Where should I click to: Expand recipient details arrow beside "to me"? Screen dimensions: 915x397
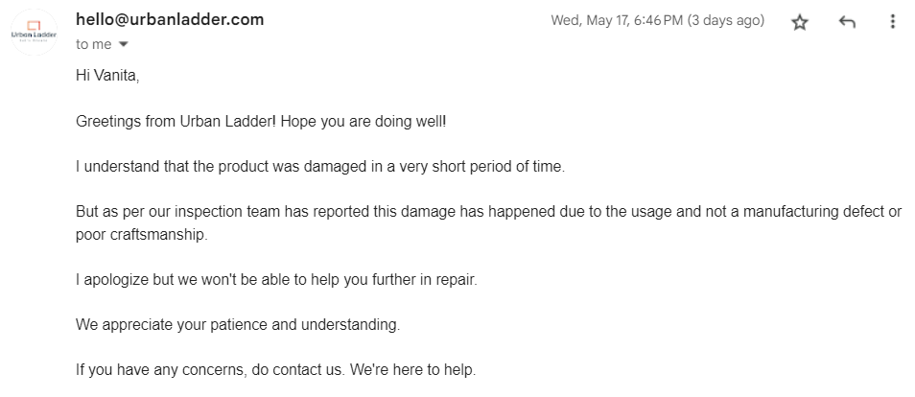(123, 44)
